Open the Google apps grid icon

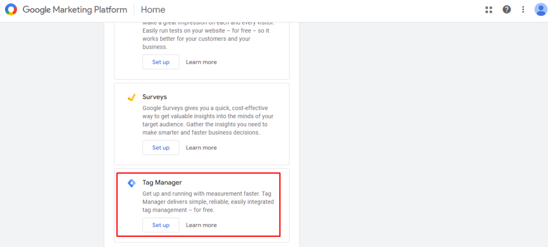click(x=489, y=10)
